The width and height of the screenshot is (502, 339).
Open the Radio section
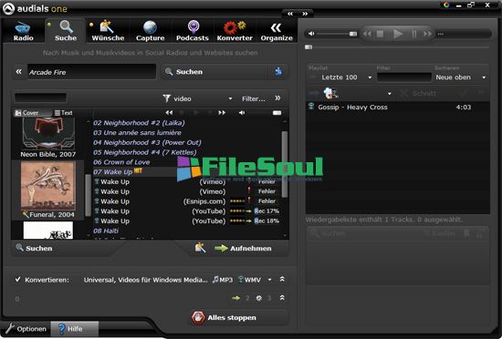23,31
